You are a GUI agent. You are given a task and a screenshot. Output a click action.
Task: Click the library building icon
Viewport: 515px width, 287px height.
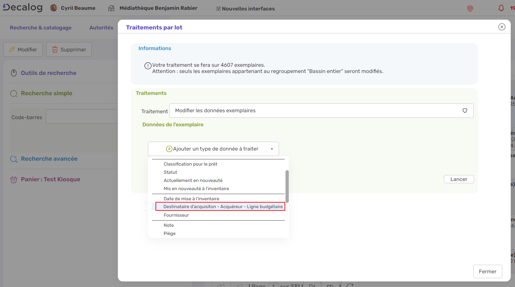pos(111,8)
